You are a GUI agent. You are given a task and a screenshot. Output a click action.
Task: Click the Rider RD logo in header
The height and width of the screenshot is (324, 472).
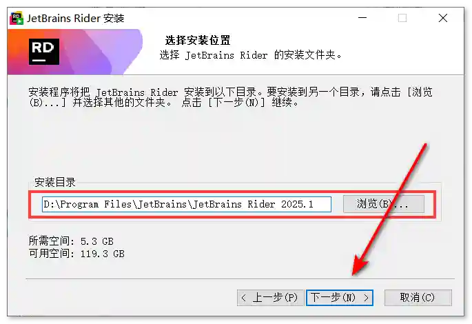(x=44, y=50)
